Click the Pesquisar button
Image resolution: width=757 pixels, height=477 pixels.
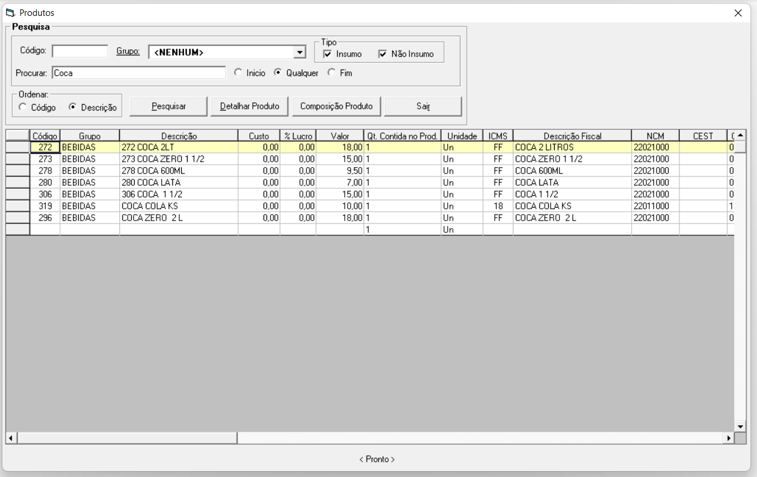[x=169, y=106]
